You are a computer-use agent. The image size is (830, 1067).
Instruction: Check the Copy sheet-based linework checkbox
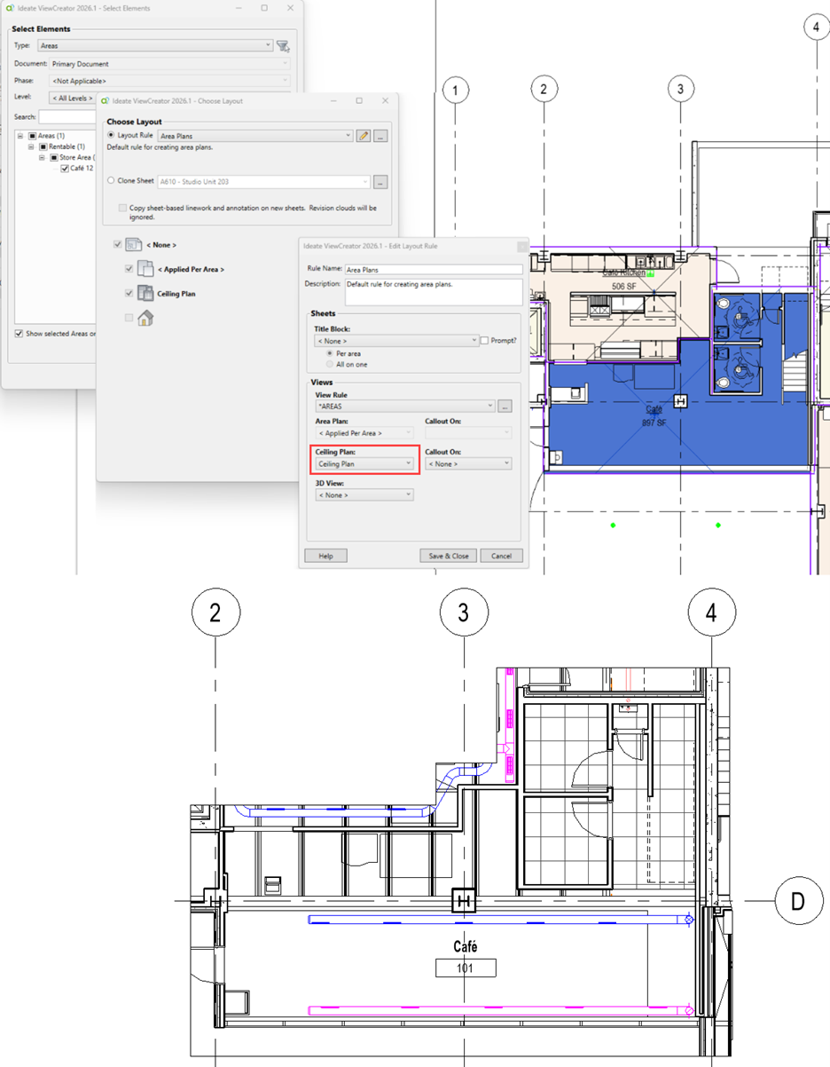pos(122,208)
